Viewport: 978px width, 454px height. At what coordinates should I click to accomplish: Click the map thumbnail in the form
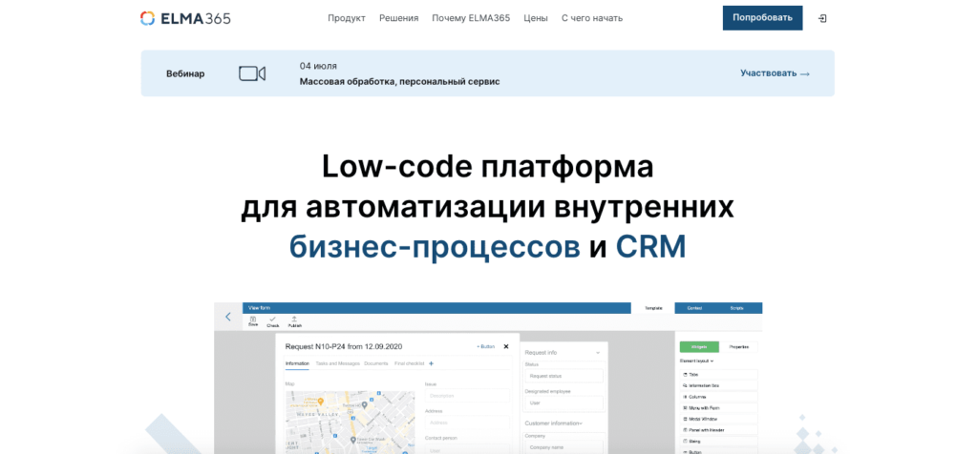click(x=350, y=423)
